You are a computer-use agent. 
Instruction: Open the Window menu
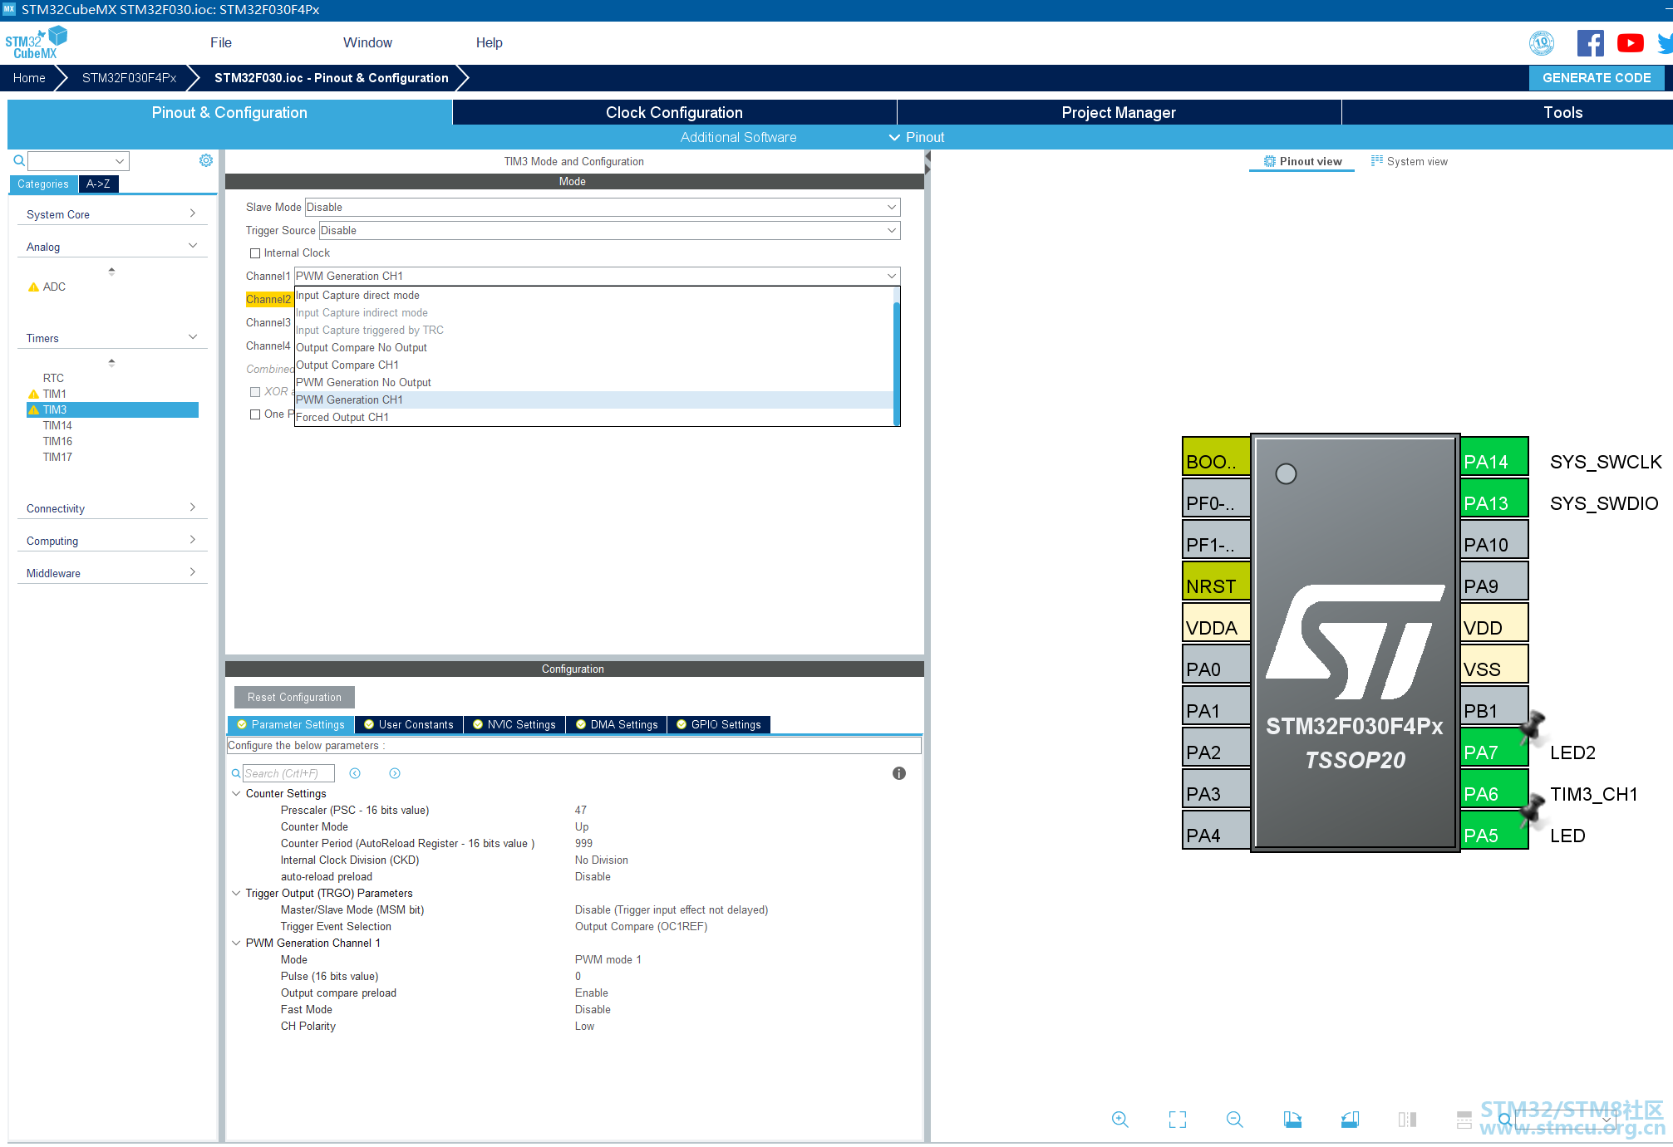[x=367, y=42]
